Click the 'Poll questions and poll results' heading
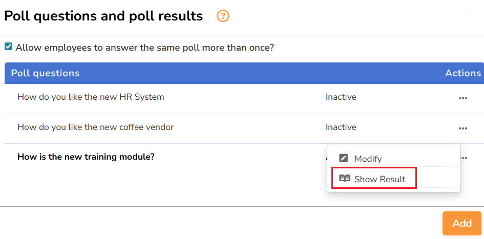Image resolution: width=484 pixels, height=239 pixels. point(103,16)
